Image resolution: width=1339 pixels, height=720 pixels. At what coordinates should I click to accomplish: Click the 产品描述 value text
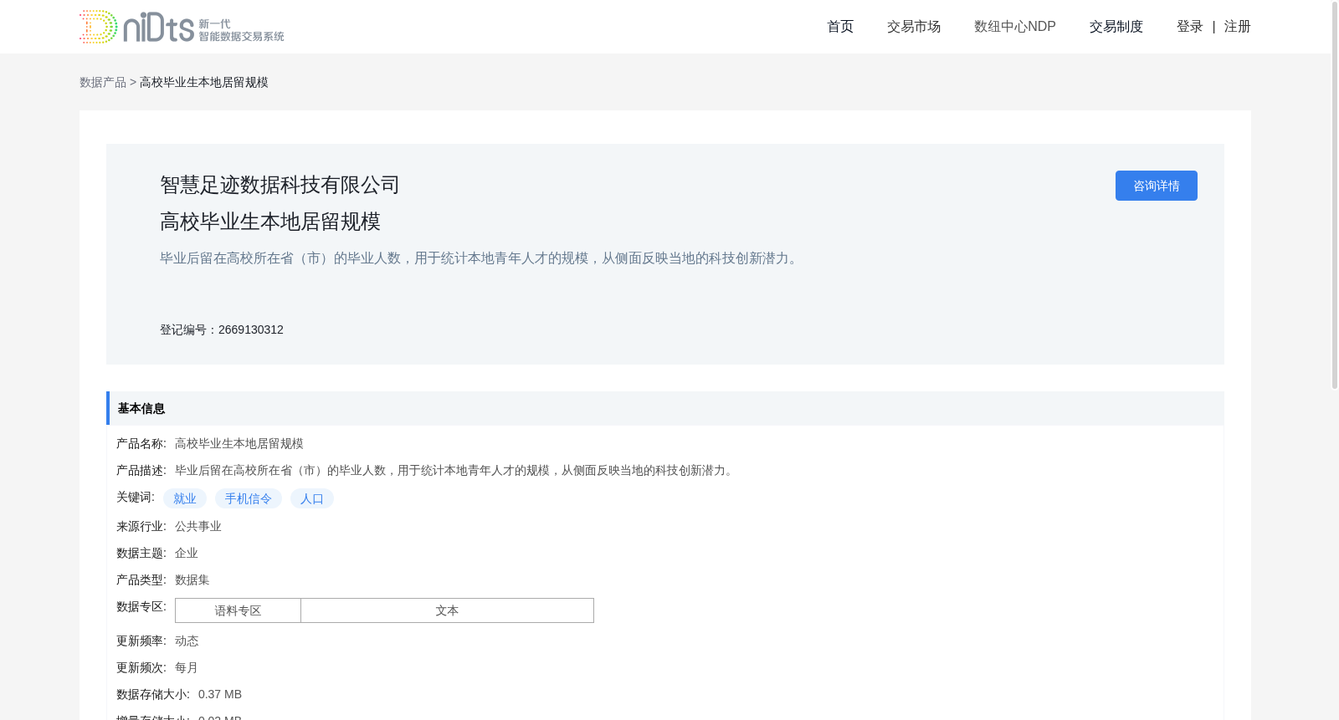click(456, 470)
